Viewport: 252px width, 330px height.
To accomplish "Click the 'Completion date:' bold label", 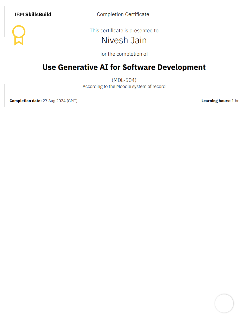I will (x=25, y=101).
